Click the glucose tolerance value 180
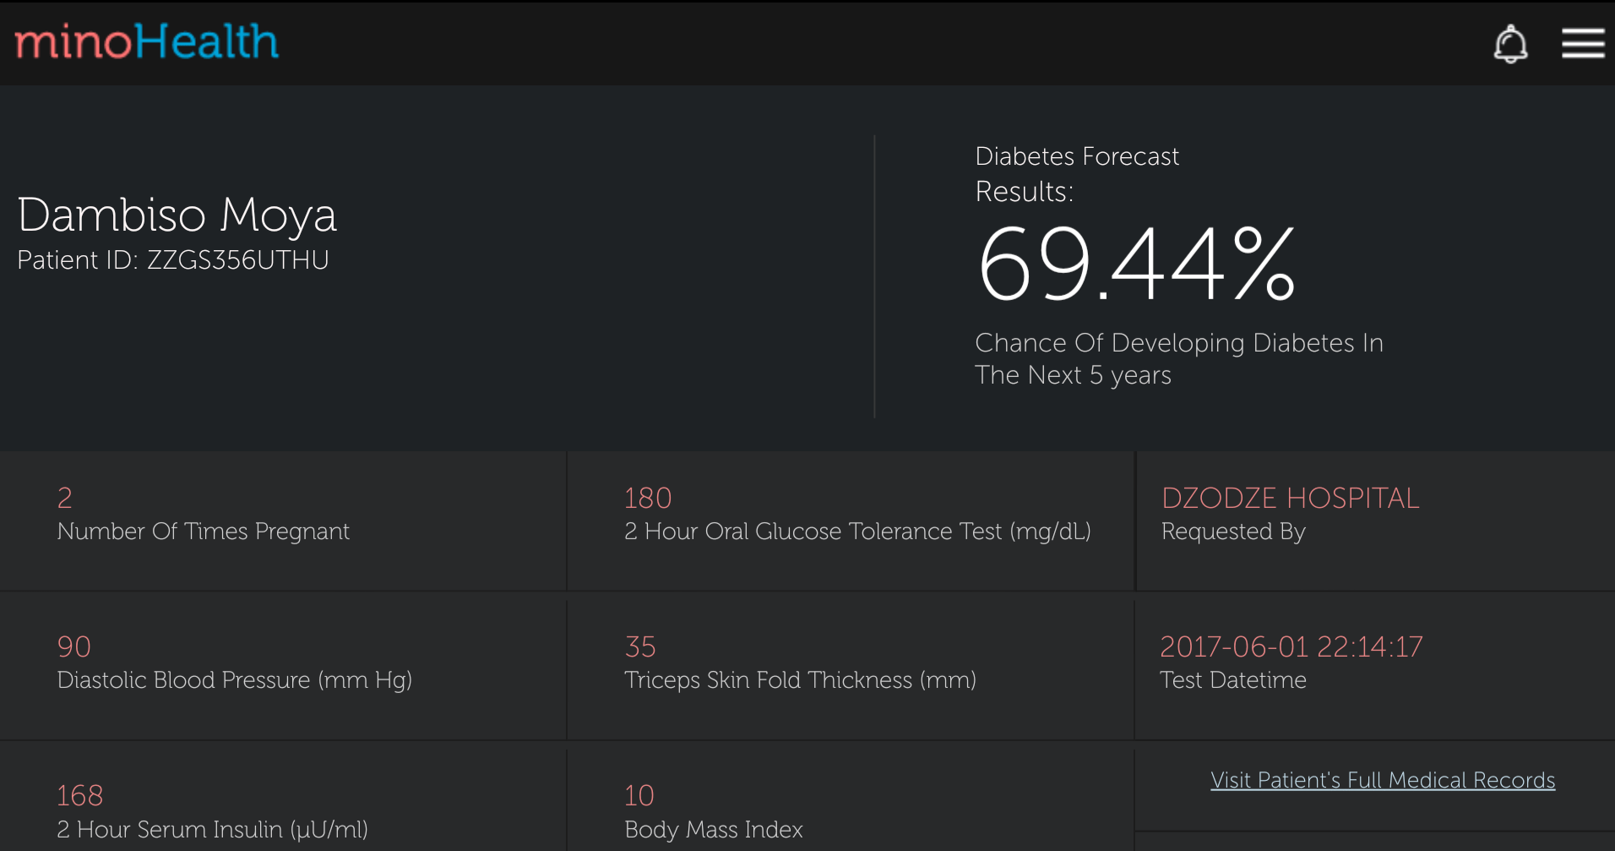Viewport: 1615px width, 851px height. 648,499
